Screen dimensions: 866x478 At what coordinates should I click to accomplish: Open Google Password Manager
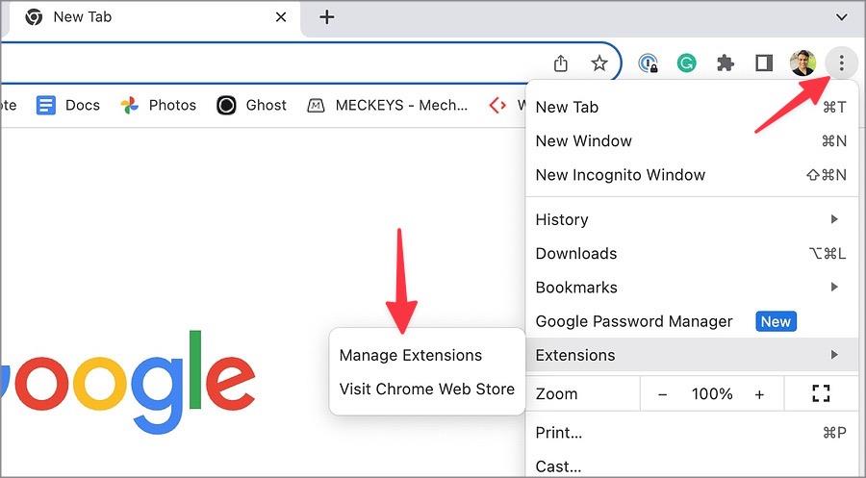tap(692, 321)
